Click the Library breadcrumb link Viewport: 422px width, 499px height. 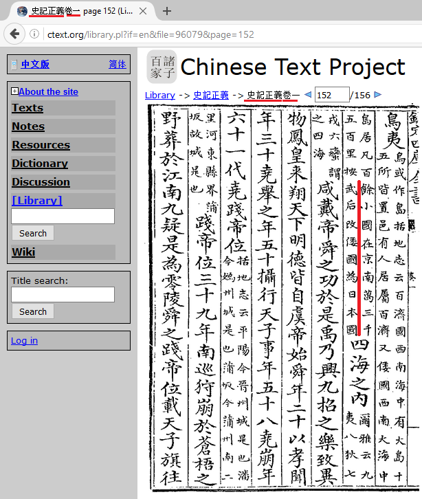point(159,95)
